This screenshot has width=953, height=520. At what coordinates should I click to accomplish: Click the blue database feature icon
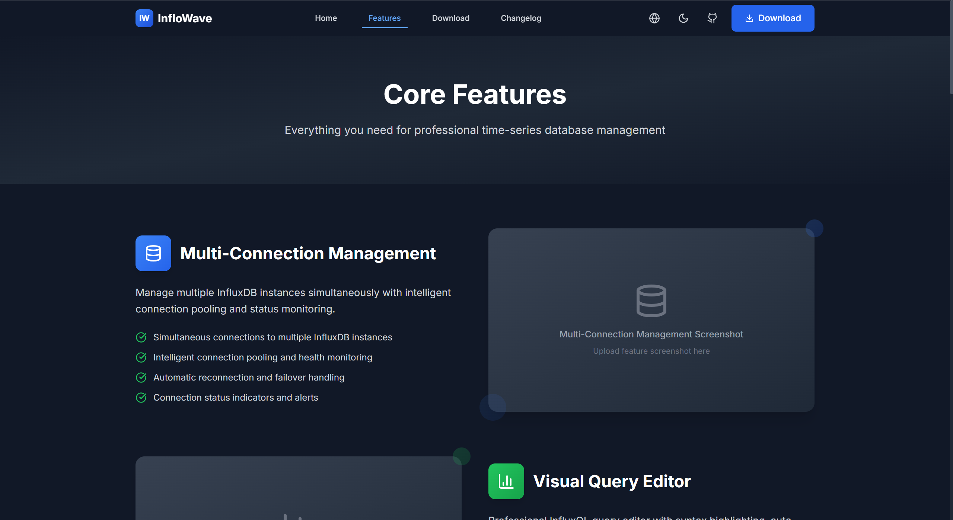point(153,253)
